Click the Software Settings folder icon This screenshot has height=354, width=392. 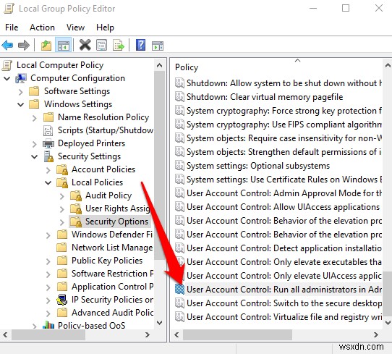click(x=34, y=91)
